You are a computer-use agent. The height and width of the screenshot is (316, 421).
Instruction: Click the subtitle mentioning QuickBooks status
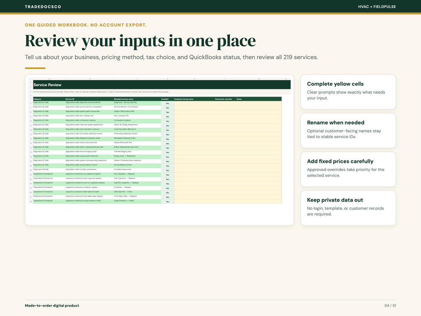(171, 57)
